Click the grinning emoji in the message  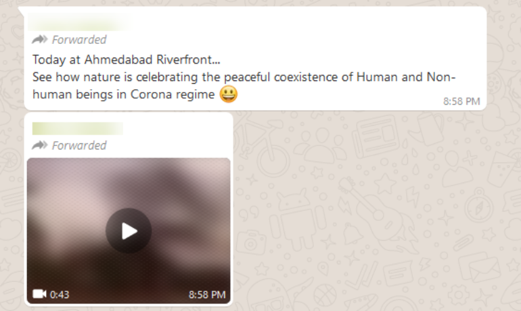tap(229, 94)
